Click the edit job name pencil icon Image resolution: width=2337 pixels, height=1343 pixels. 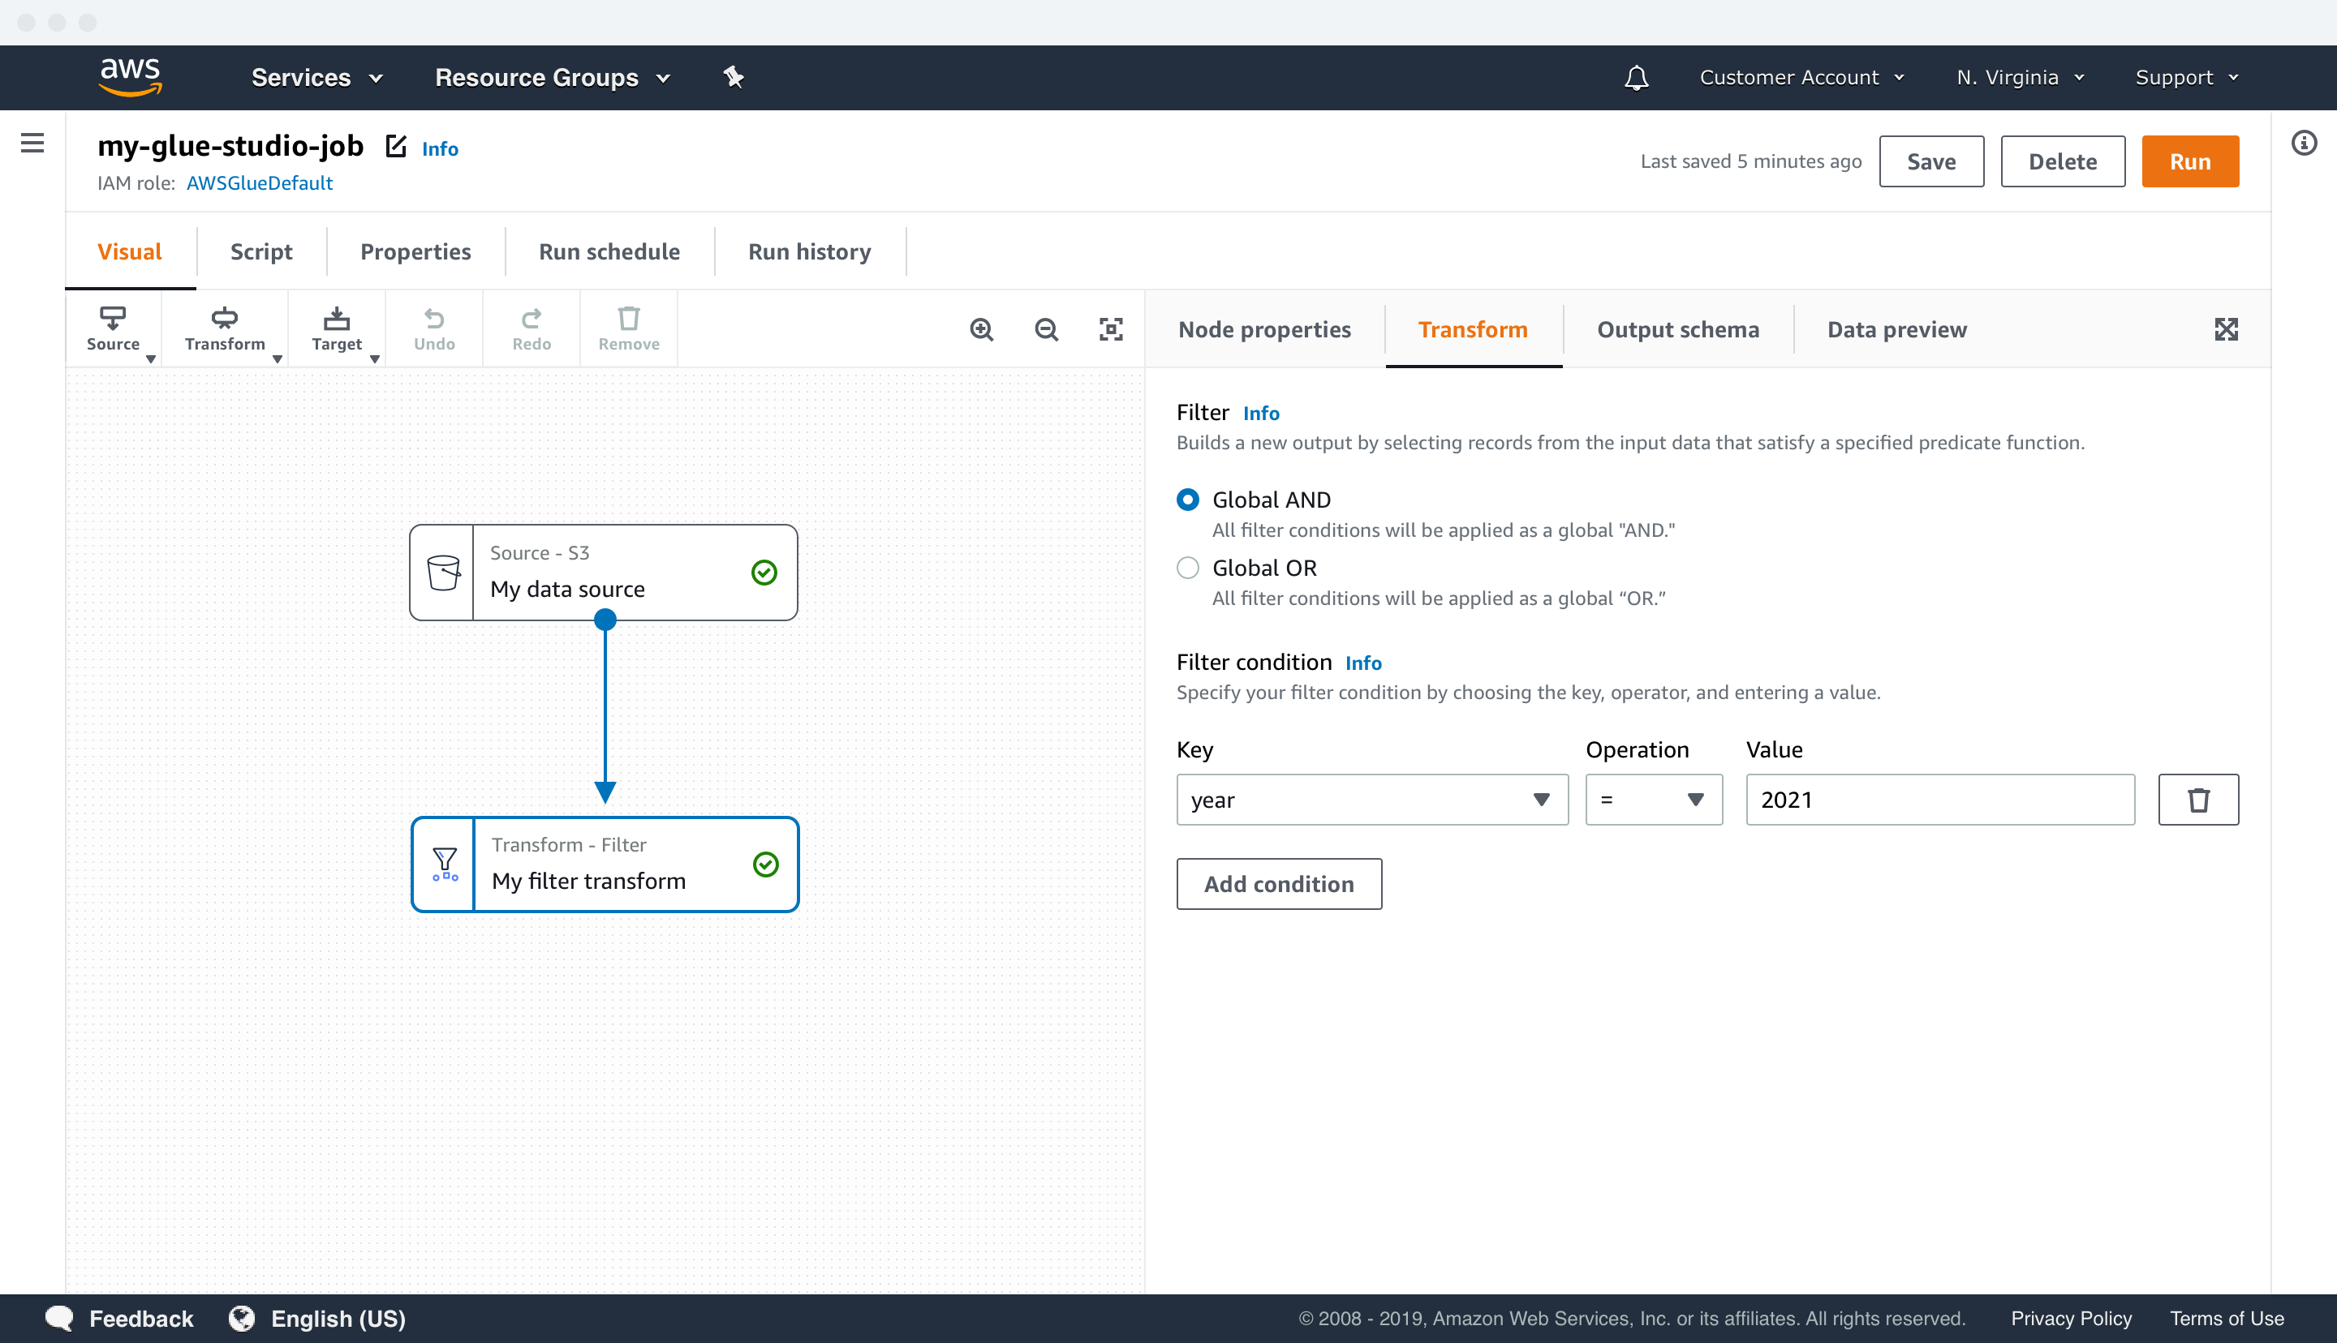point(396,146)
